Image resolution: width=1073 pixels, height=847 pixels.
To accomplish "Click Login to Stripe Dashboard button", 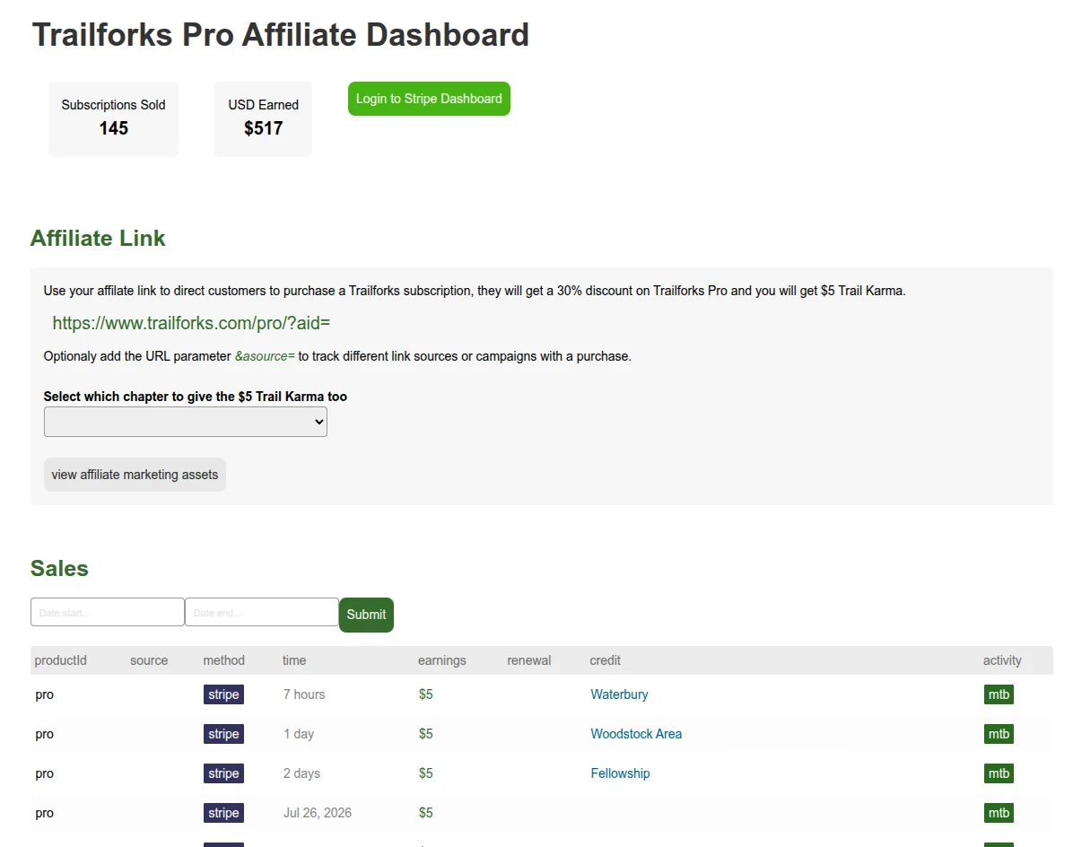I will 429,99.
